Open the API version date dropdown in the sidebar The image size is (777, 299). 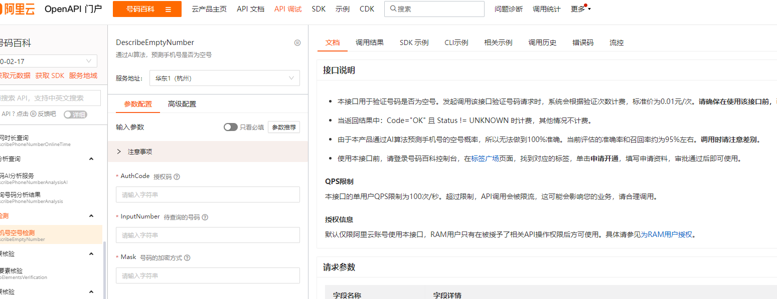click(48, 61)
